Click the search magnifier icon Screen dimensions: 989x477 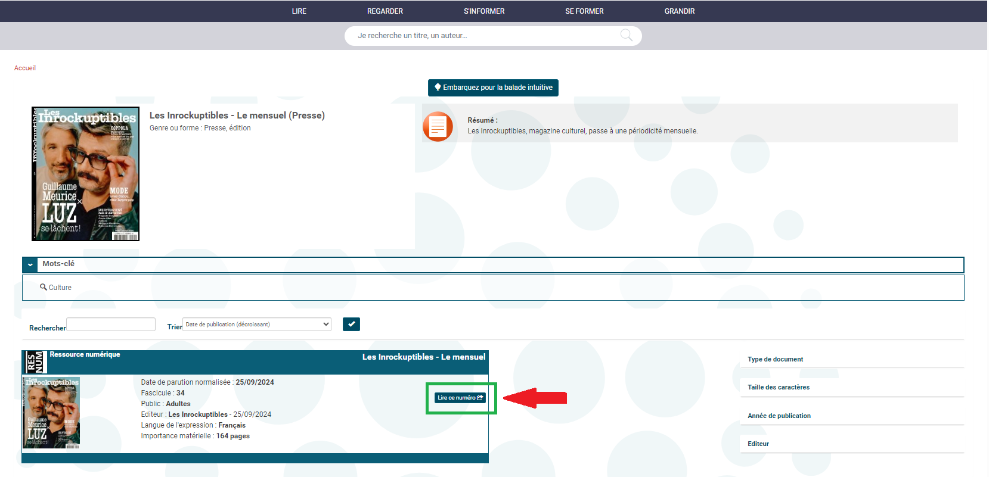(x=626, y=35)
